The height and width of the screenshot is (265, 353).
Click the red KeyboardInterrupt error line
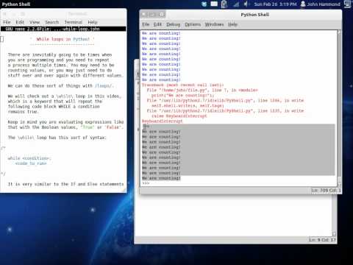coord(162,121)
